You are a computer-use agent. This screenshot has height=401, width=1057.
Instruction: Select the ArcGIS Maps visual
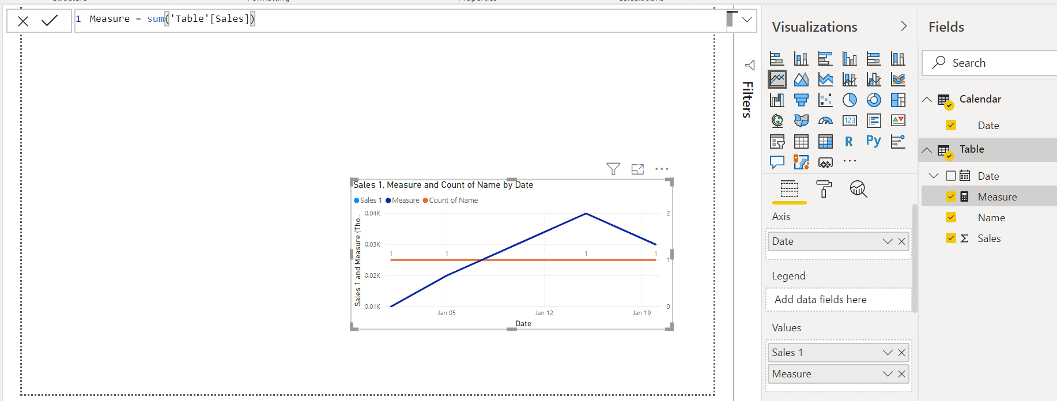[x=801, y=162]
